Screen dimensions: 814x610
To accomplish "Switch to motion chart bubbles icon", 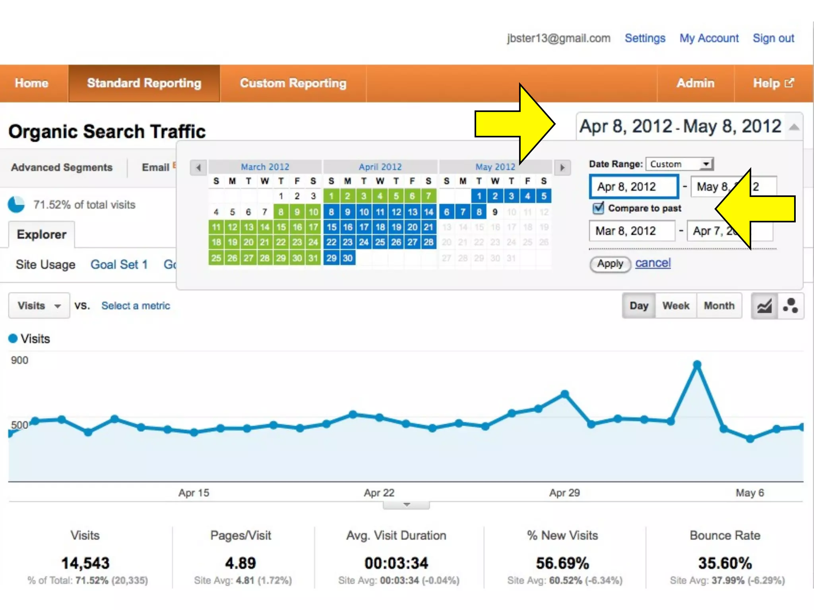I will pyautogui.click(x=790, y=306).
